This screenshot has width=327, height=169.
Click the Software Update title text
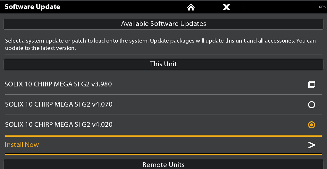tap(32, 7)
